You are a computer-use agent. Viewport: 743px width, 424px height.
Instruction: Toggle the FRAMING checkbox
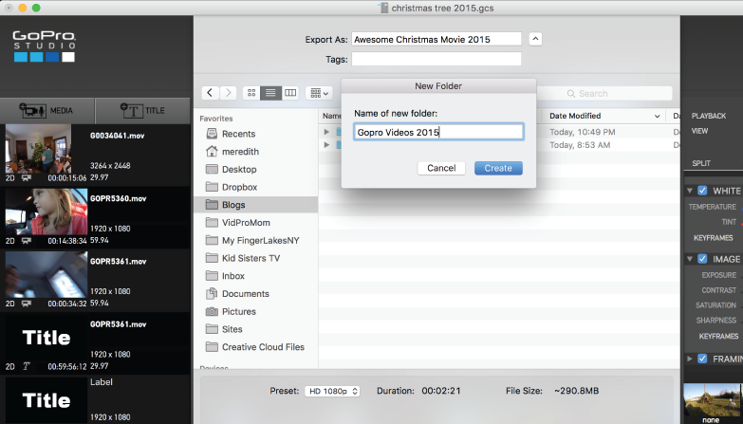pyautogui.click(x=702, y=359)
